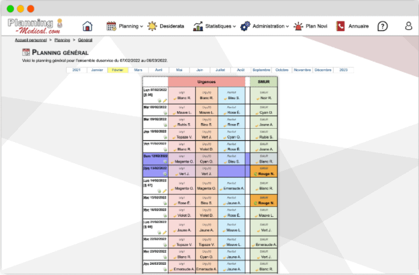The height and width of the screenshot is (275, 419).
Task: Click pencil edit icon for Lun 14/02/2022
Action: coord(164,191)
